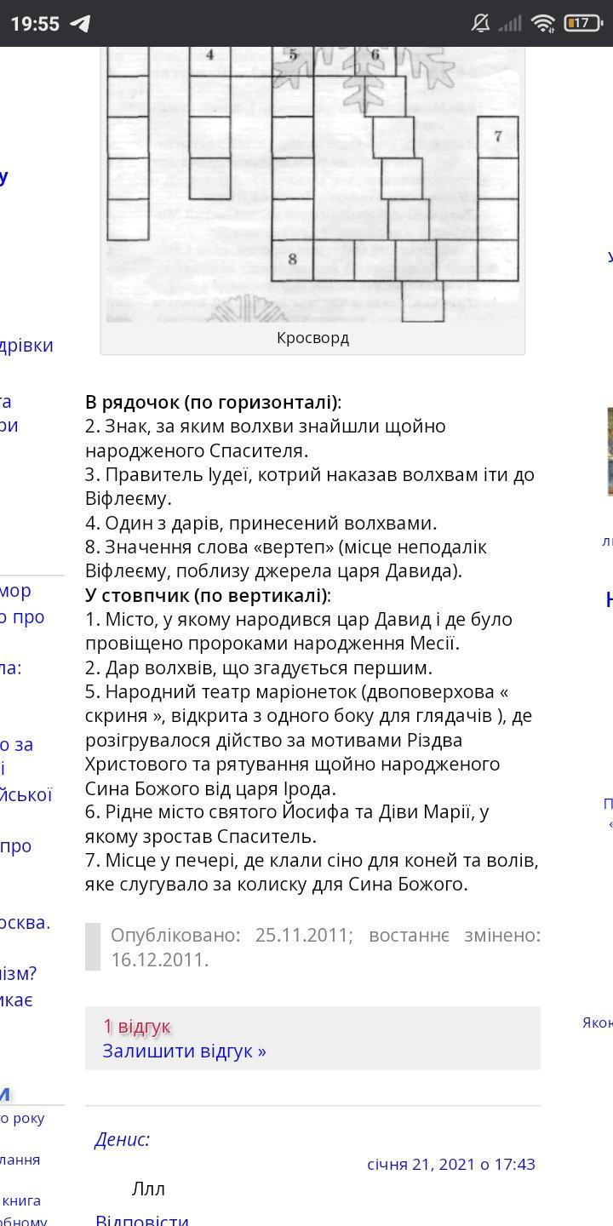Tap the 1 відгук link
The image size is (613, 1226).
coord(136,1026)
